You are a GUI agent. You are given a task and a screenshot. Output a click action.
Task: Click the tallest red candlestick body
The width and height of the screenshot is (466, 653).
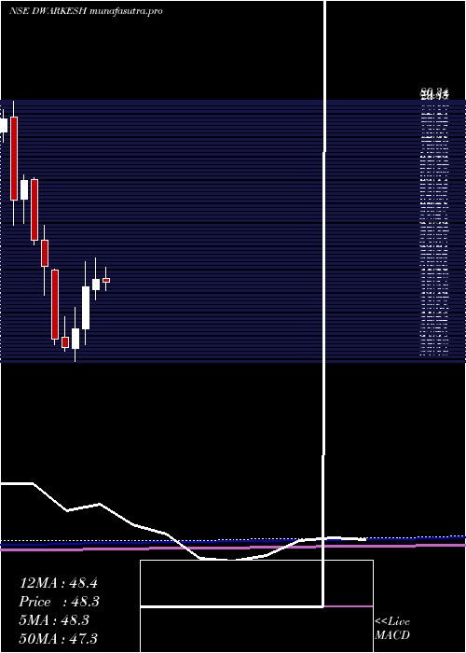pos(14,159)
